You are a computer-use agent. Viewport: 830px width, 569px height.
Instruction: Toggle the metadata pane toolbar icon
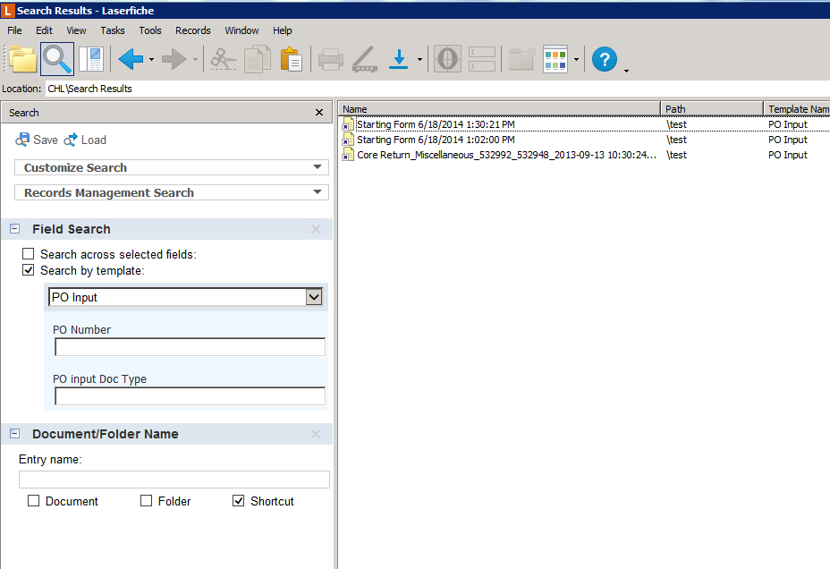(x=90, y=59)
